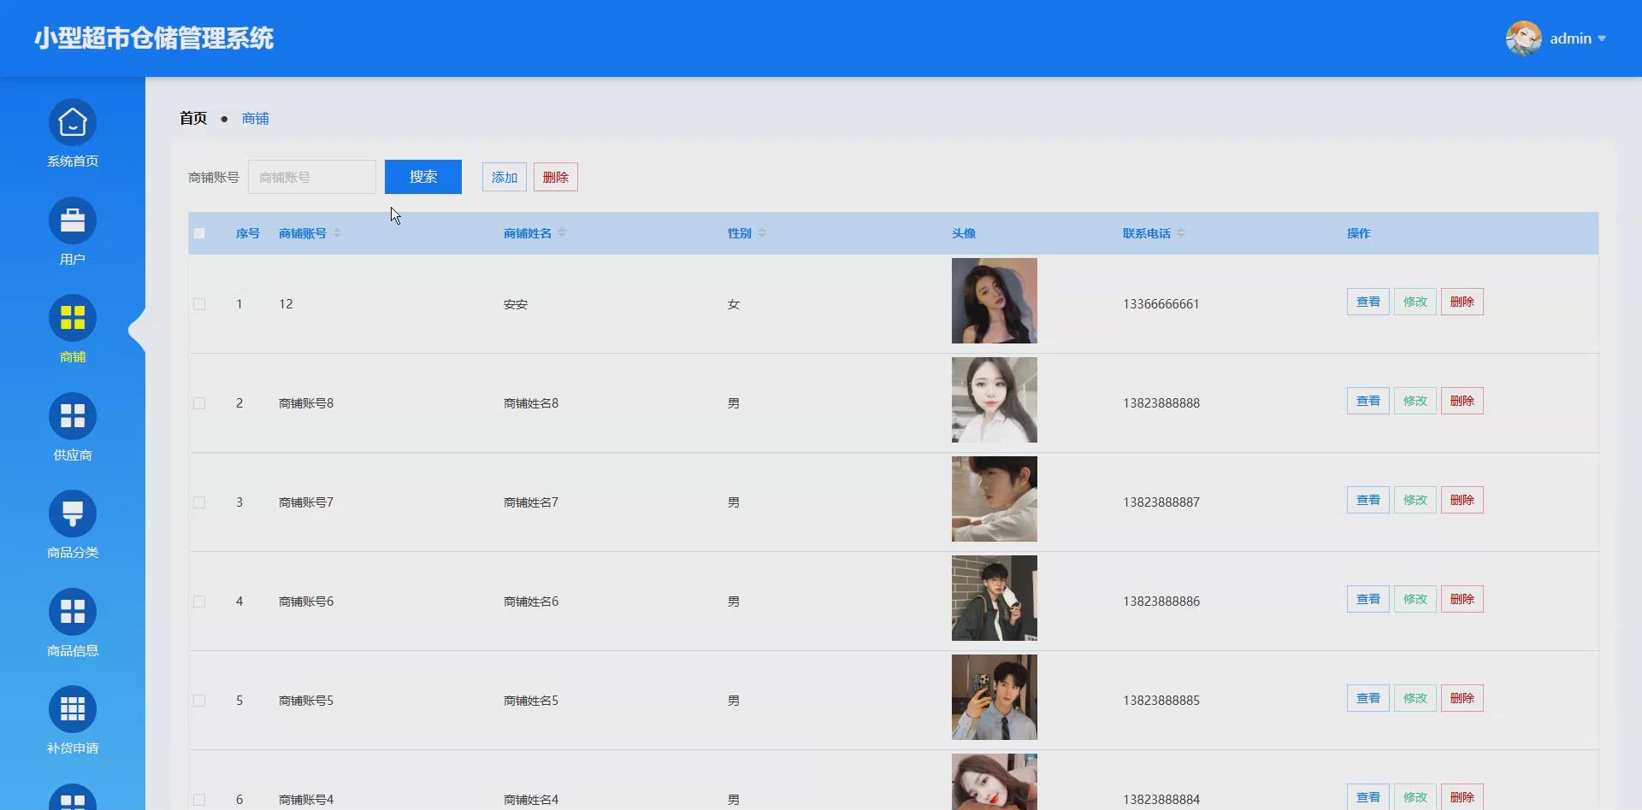
Task: Click phone number 13823888888
Action: (1161, 403)
